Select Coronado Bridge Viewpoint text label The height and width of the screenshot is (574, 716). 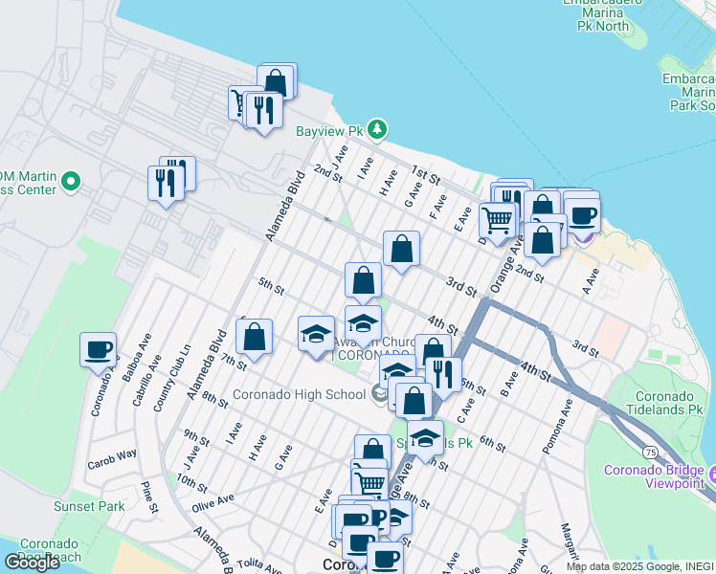coord(654,476)
